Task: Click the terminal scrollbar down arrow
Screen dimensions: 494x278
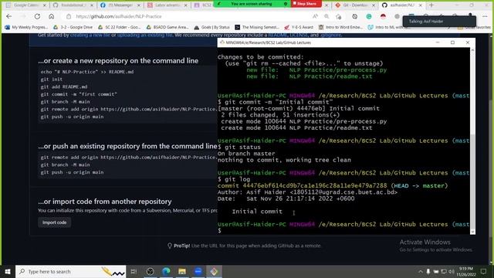Action: (x=472, y=232)
